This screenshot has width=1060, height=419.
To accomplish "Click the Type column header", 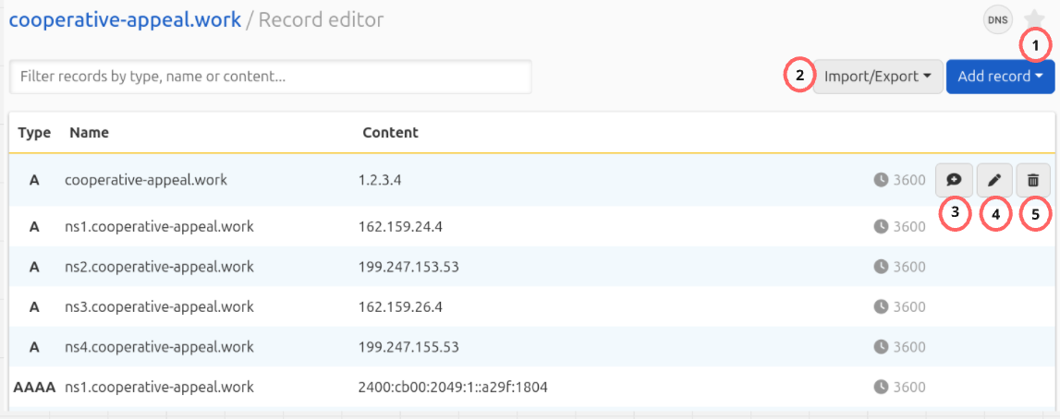I will (x=34, y=132).
